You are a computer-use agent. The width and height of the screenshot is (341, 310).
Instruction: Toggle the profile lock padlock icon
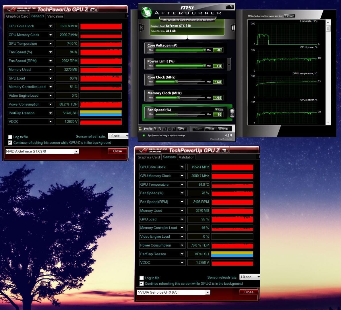coord(140,129)
